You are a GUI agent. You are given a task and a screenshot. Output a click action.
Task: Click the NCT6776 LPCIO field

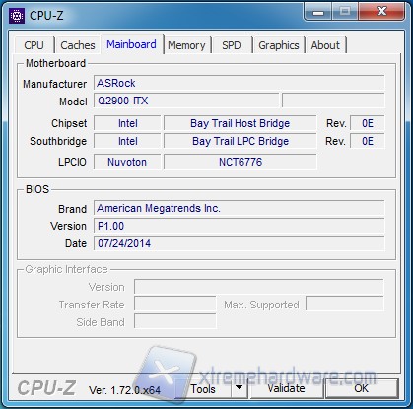[x=241, y=162]
